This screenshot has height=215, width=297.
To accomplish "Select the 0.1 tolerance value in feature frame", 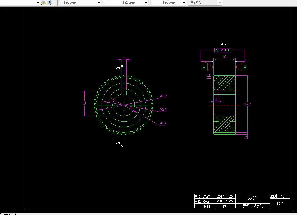I will pos(227,50).
